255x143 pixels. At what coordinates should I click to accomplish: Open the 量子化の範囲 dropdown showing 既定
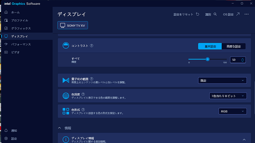(x=222, y=80)
